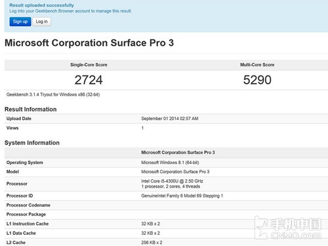Click the Log in button

coord(41,22)
